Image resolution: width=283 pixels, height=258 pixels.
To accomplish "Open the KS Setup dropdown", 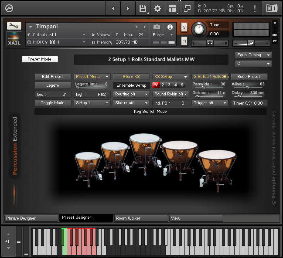I will (x=170, y=77).
